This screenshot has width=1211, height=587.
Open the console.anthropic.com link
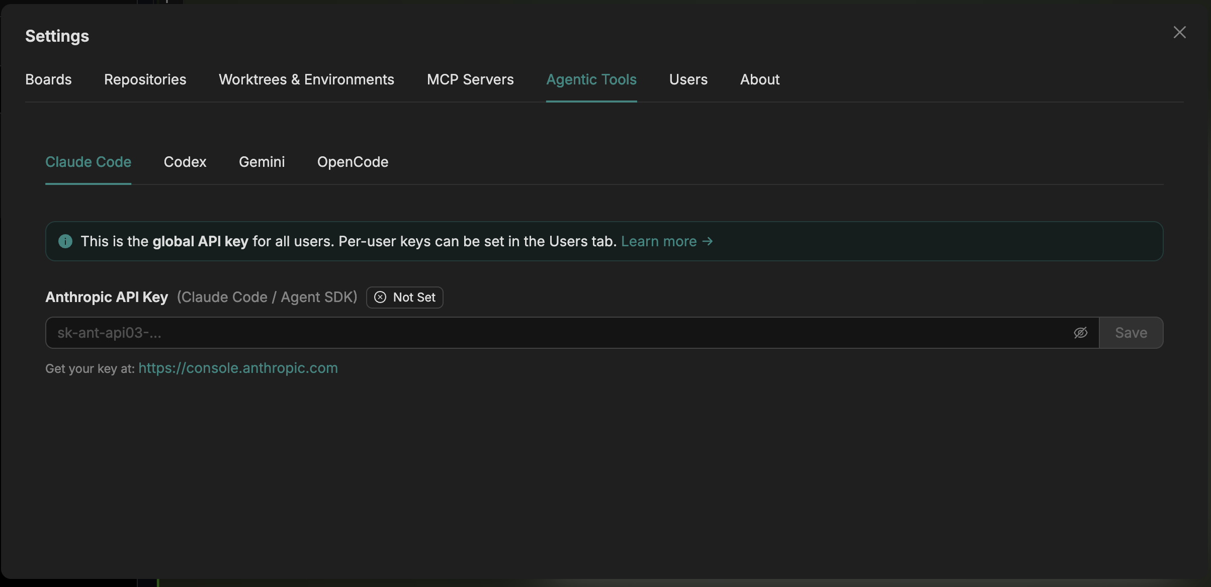pyautogui.click(x=238, y=368)
